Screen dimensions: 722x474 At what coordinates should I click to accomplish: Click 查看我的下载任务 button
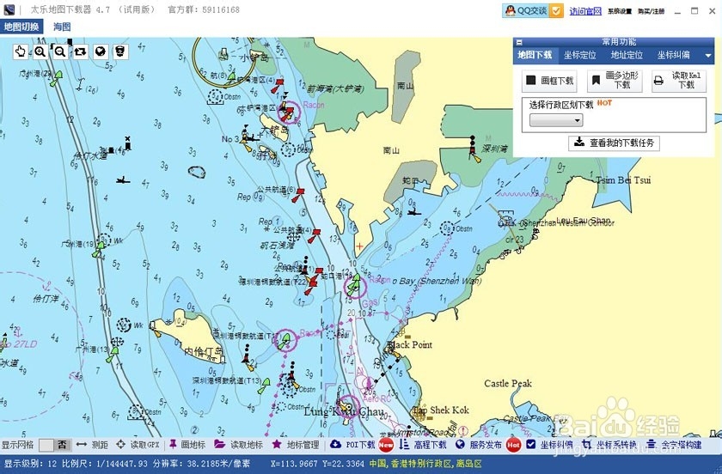pos(614,143)
